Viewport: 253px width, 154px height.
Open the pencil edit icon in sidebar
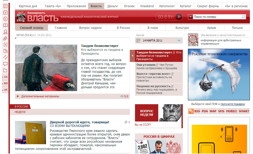coord(5,38)
